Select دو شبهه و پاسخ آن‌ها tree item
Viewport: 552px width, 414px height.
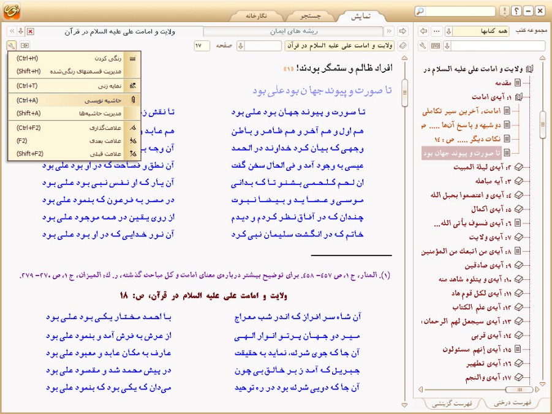[461, 125]
